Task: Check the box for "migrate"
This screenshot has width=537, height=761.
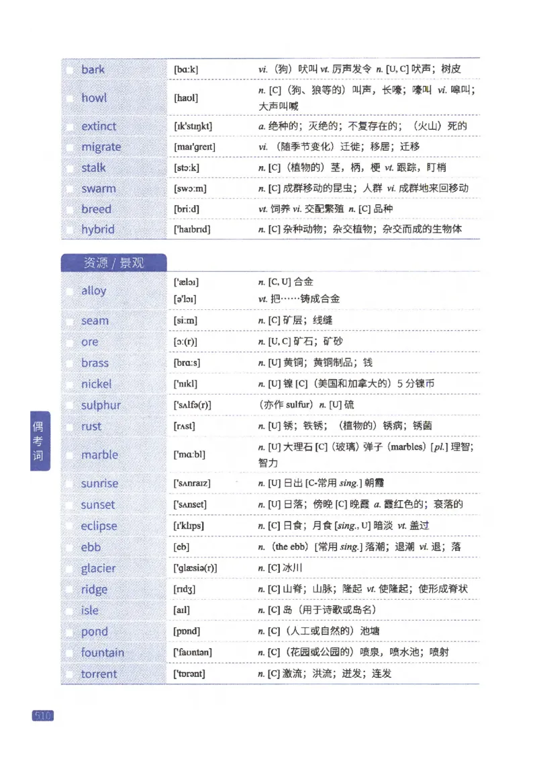Action: pos(70,147)
